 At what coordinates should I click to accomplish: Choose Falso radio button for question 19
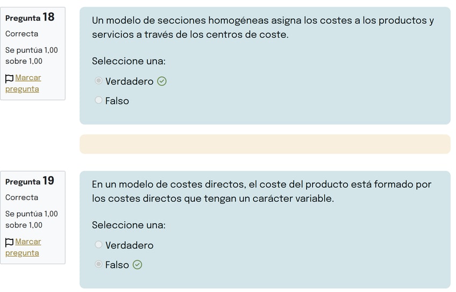(x=98, y=264)
